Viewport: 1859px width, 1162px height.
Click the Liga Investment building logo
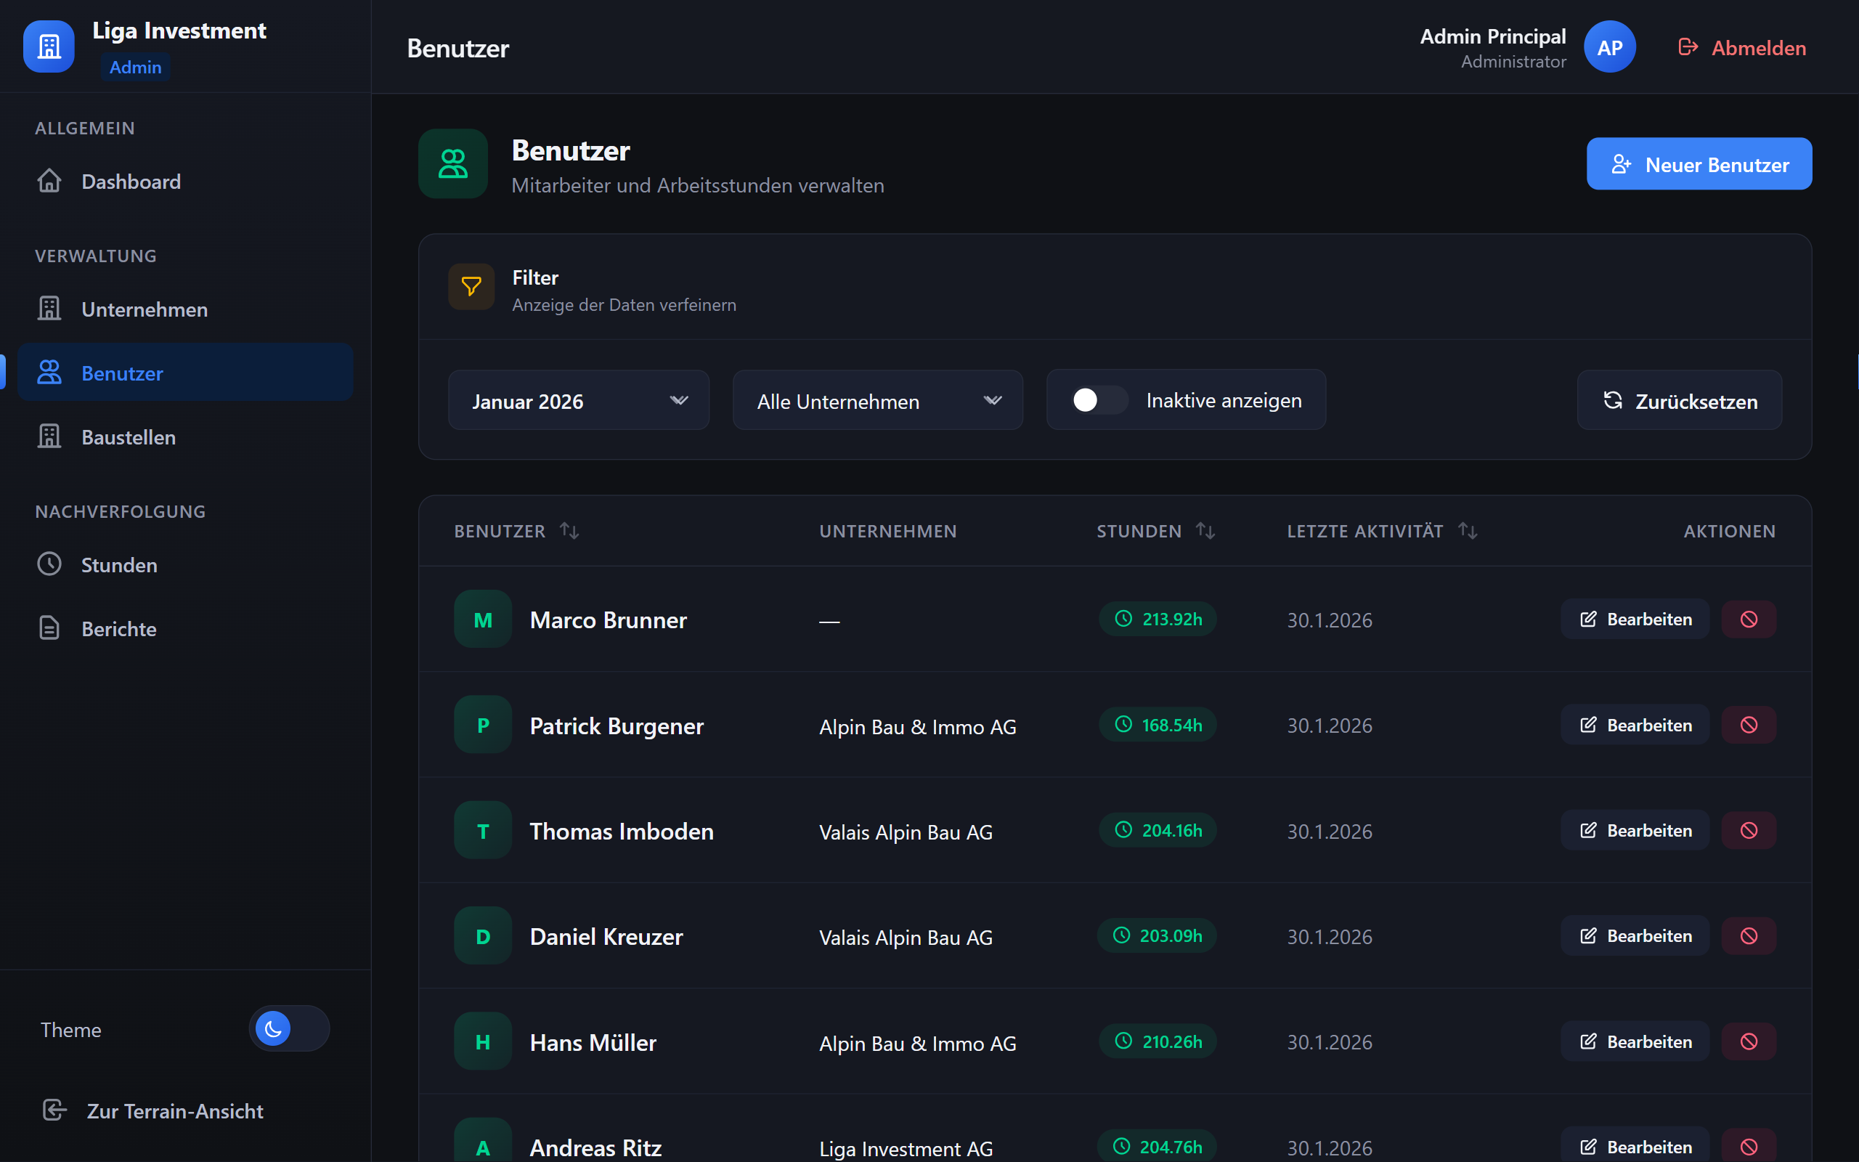point(49,47)
